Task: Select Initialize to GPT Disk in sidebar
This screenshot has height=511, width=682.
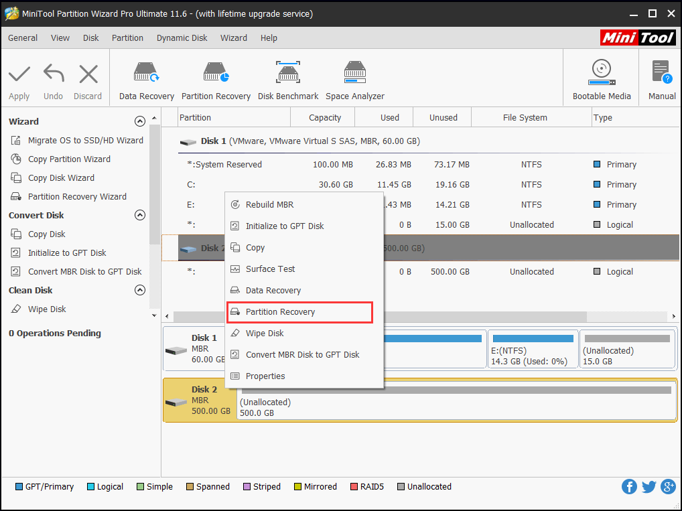Action: pyautogui.click(x=58, y=252)
